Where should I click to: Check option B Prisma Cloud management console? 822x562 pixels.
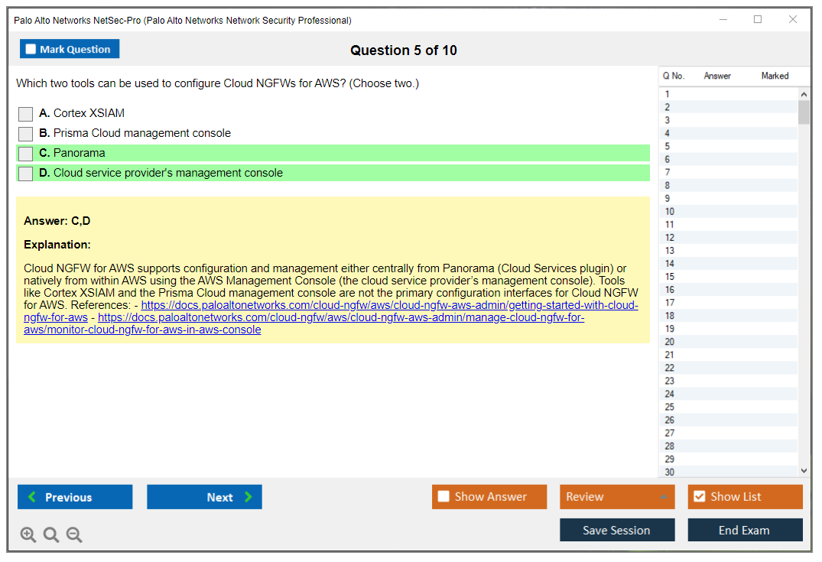pos(26,134)
